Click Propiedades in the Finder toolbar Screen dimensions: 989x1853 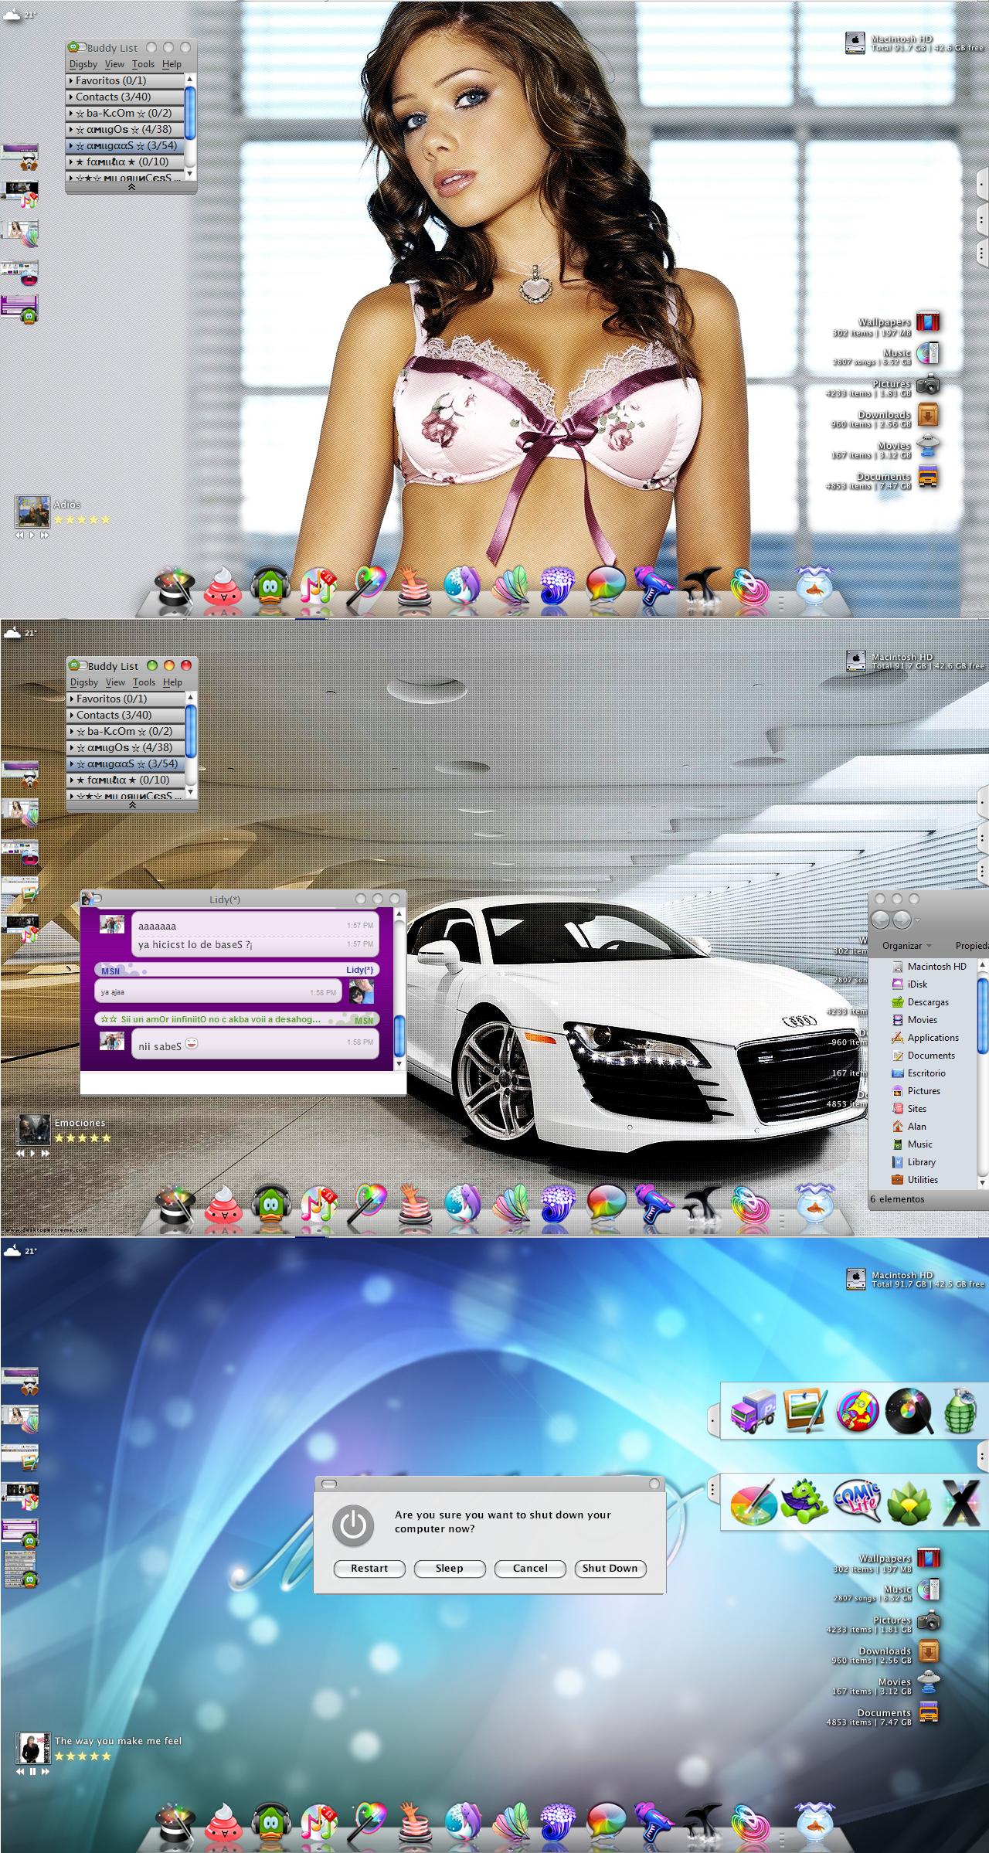click(971, 945)
